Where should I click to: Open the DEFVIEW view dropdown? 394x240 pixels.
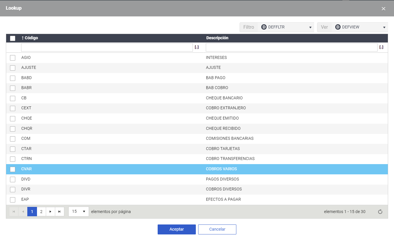click(x=384, y=27)
